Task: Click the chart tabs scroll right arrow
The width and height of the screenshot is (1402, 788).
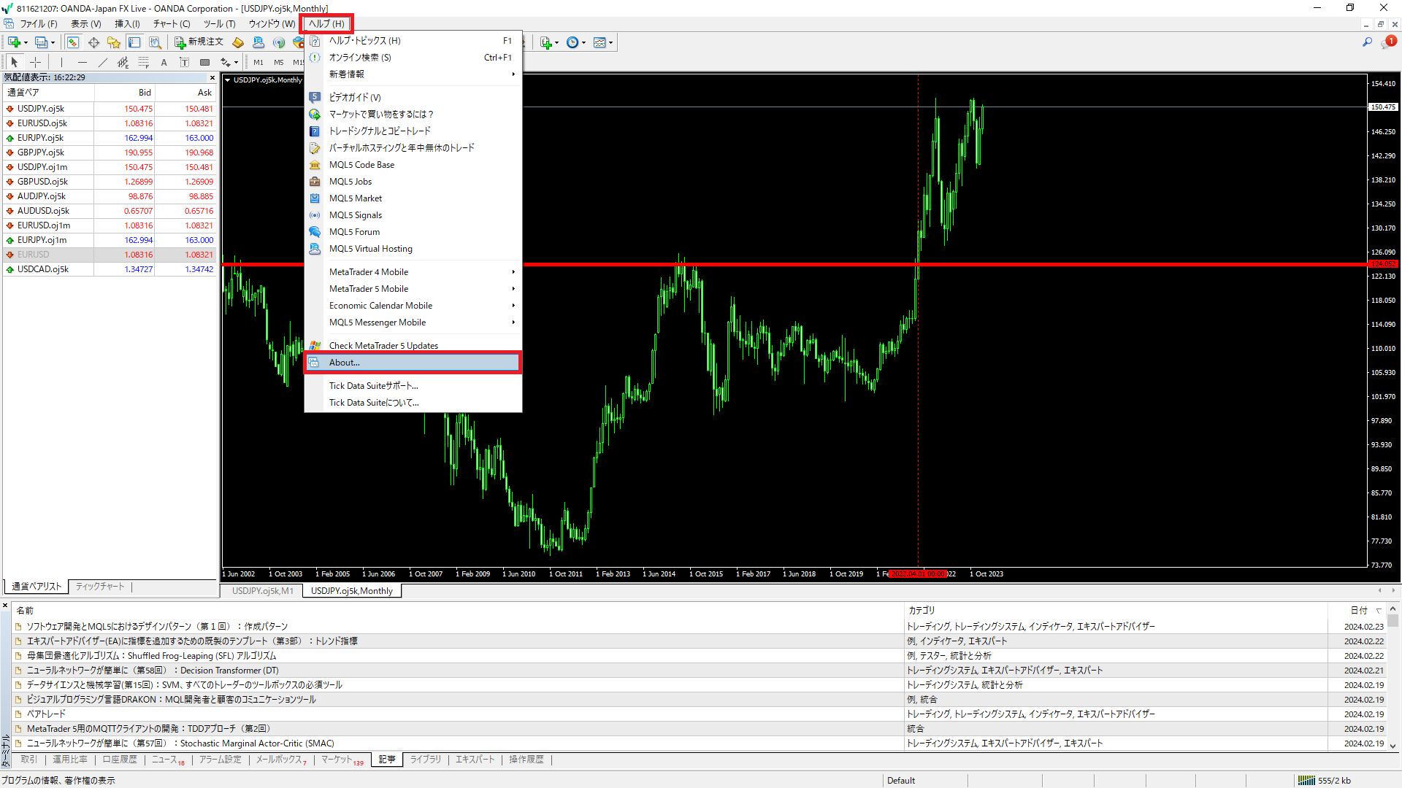Action: tap(1394, 590)
